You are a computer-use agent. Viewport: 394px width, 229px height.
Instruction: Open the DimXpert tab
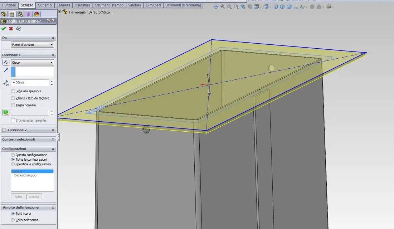tap(153, 5)
